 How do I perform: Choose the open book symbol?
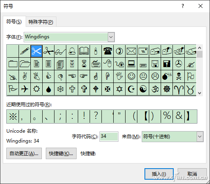tap(84, 51)
